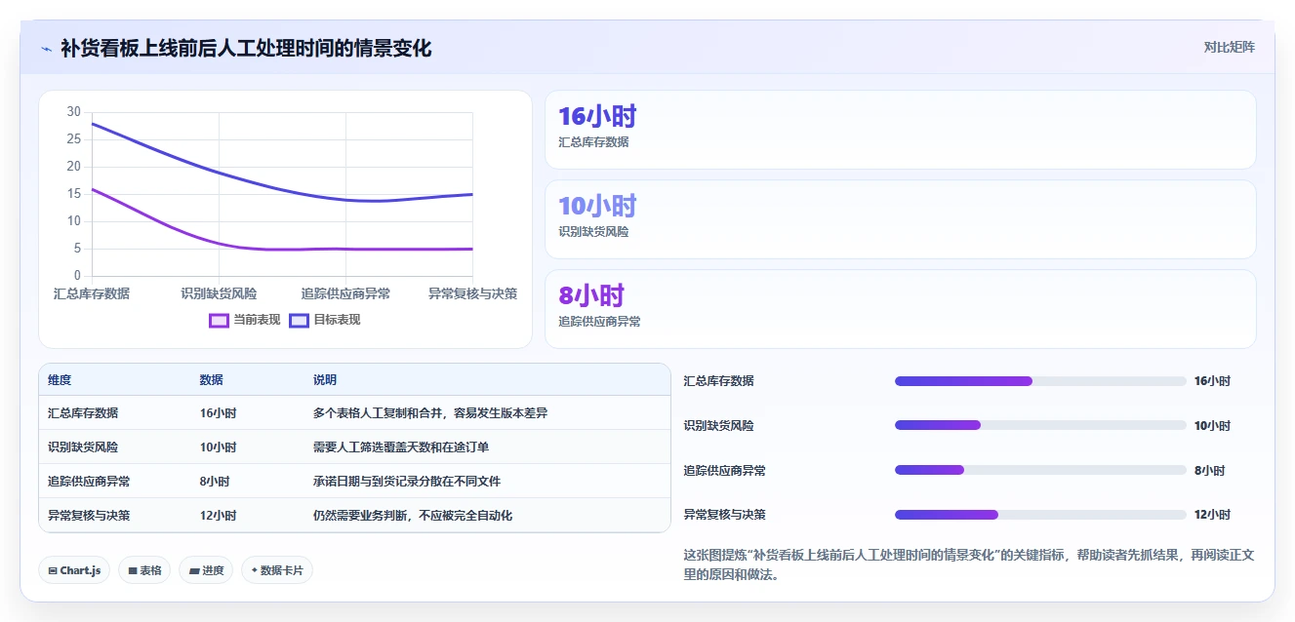The height and width of the screenshot is (622, 1295).
Task: Click the title 补货看板上线前后人工处理时间的情景变化
Action: click(x=246, y=48)
